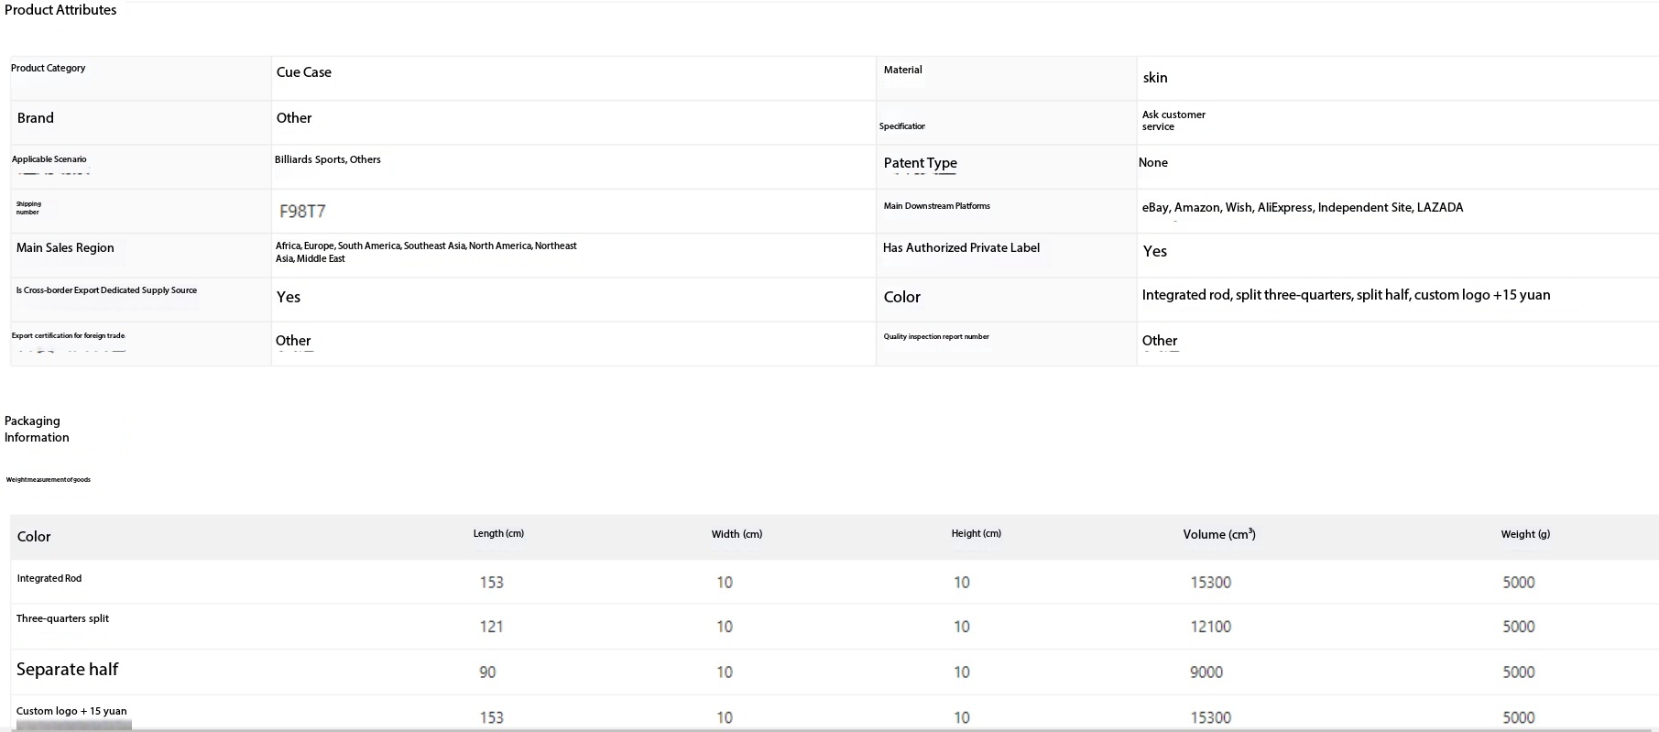The width and height of the screenshot is (1659, 732).
Task: Click the Custom logo + 15 yuan row label
Action: pyautogui.click(x=71, y=711)
